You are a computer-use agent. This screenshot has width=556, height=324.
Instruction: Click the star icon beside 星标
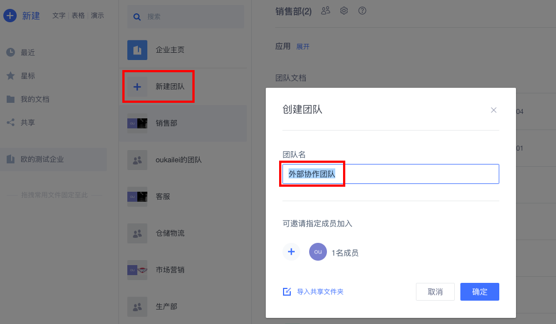coord(11,76)
